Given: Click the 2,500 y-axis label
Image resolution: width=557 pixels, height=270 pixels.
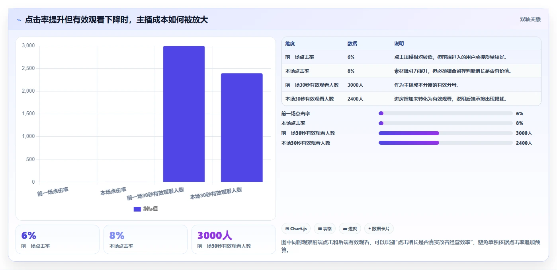Looking at the screenshot, I should click(28, 68).
